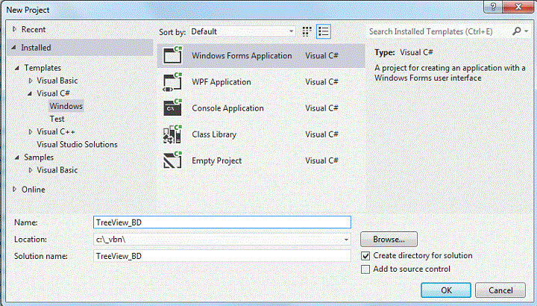Toggle Create directory for solution checkbox
Screen dimensions: 537x306
coord(365,256)
